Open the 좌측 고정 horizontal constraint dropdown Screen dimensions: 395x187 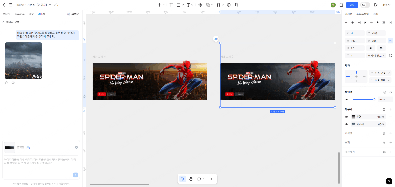380,73
